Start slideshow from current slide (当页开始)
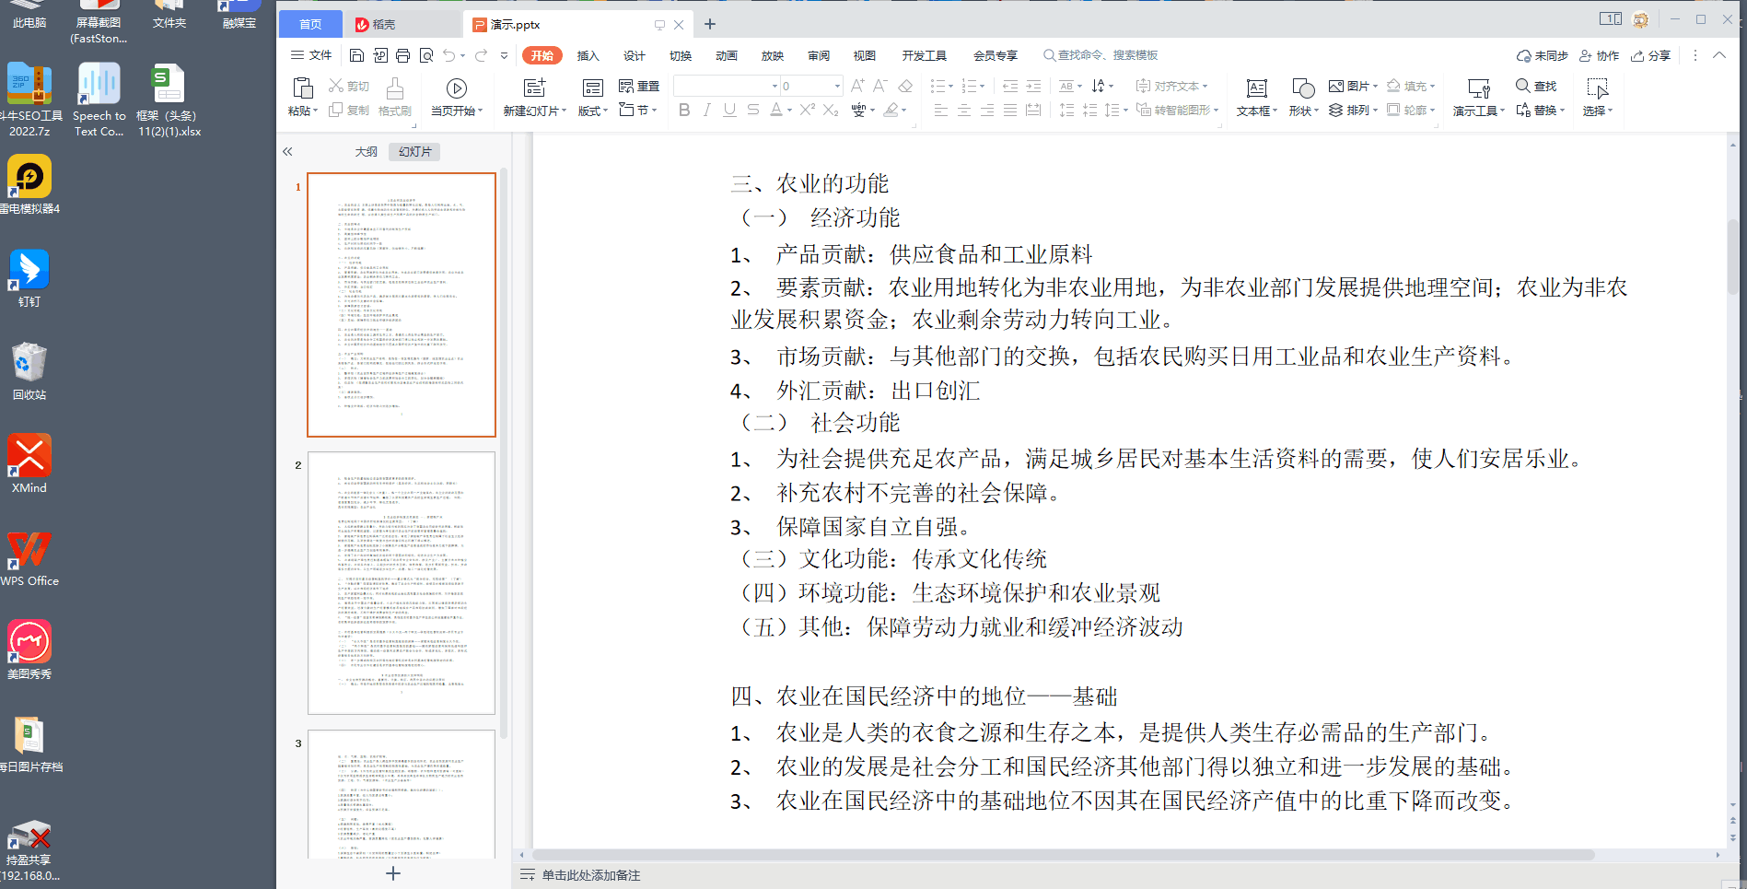This screenshot has width=1747, height=889. coord(456,88)
